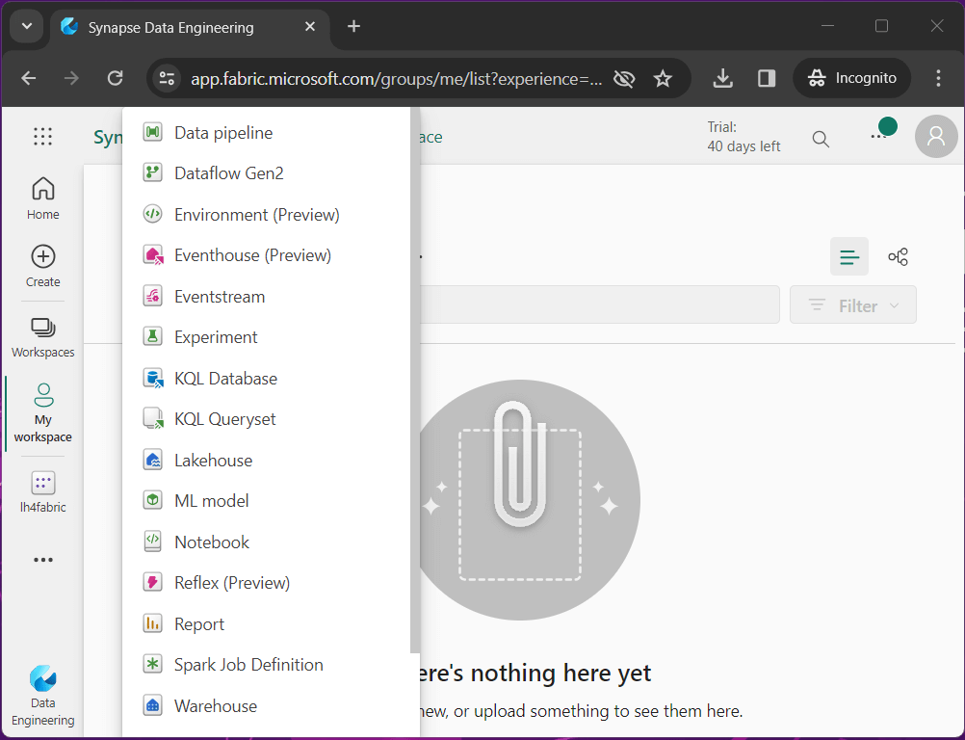Open the app launcher grid icon
The image size is (965, 740).
(42, 137)
